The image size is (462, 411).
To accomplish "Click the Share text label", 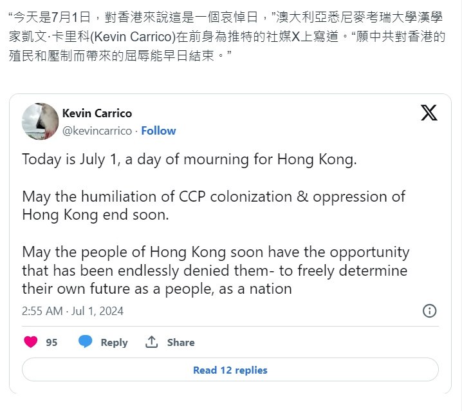I will click(181, 342).
